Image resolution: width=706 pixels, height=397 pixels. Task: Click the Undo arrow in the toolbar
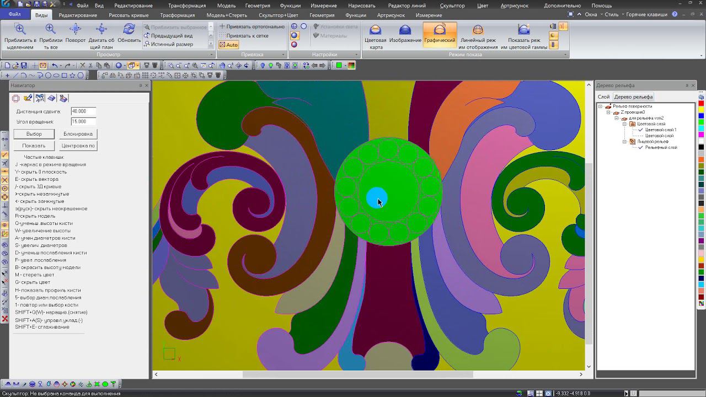point(55,66)
